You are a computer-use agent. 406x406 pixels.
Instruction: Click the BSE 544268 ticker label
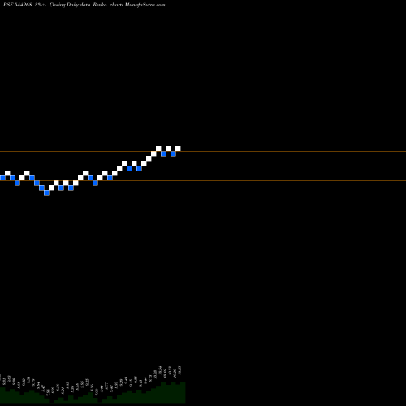point(18,5)
